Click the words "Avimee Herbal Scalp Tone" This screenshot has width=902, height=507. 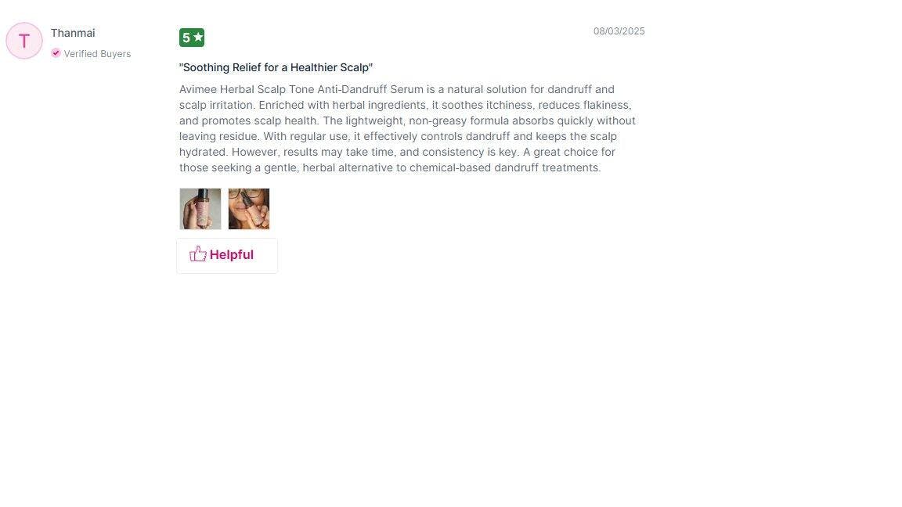pyautogui.click(x=246, y=89)
